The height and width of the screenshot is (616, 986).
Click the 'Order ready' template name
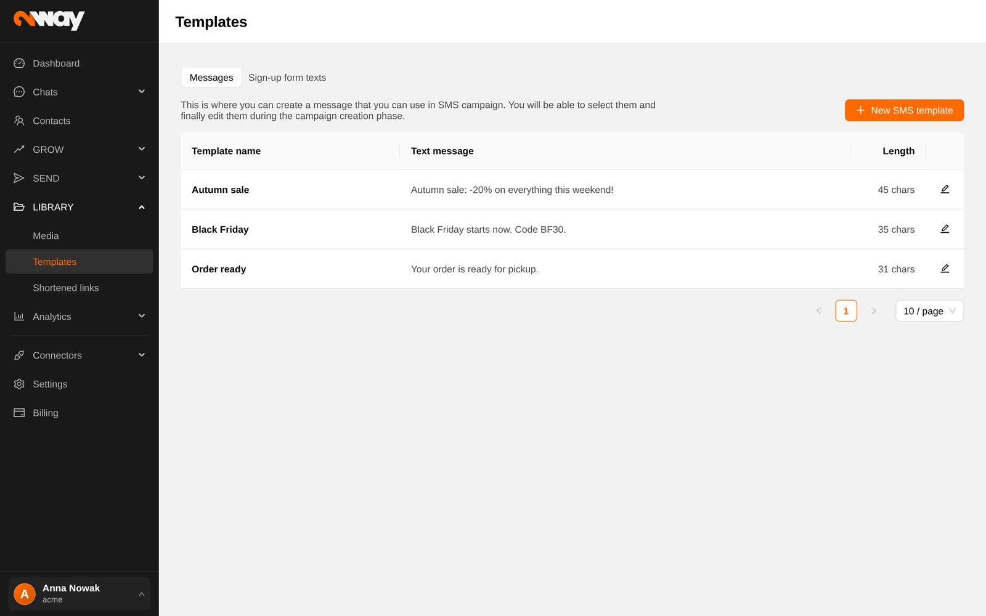click(219, 269)
